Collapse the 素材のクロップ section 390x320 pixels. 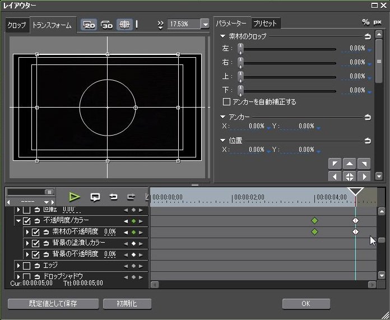point(223,36)
